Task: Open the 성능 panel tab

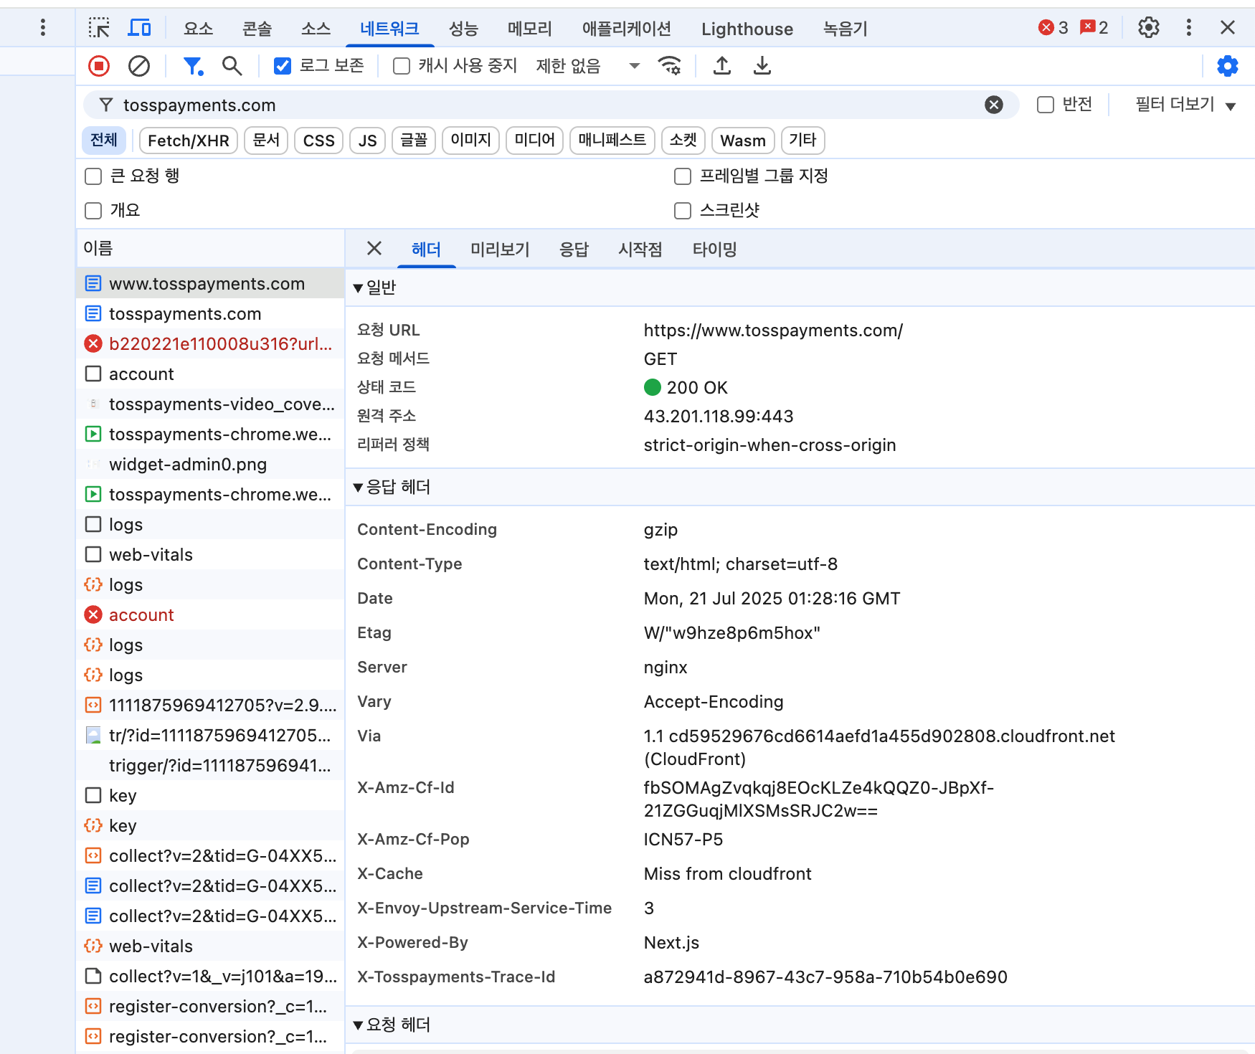Action: (x=463, y=29)
